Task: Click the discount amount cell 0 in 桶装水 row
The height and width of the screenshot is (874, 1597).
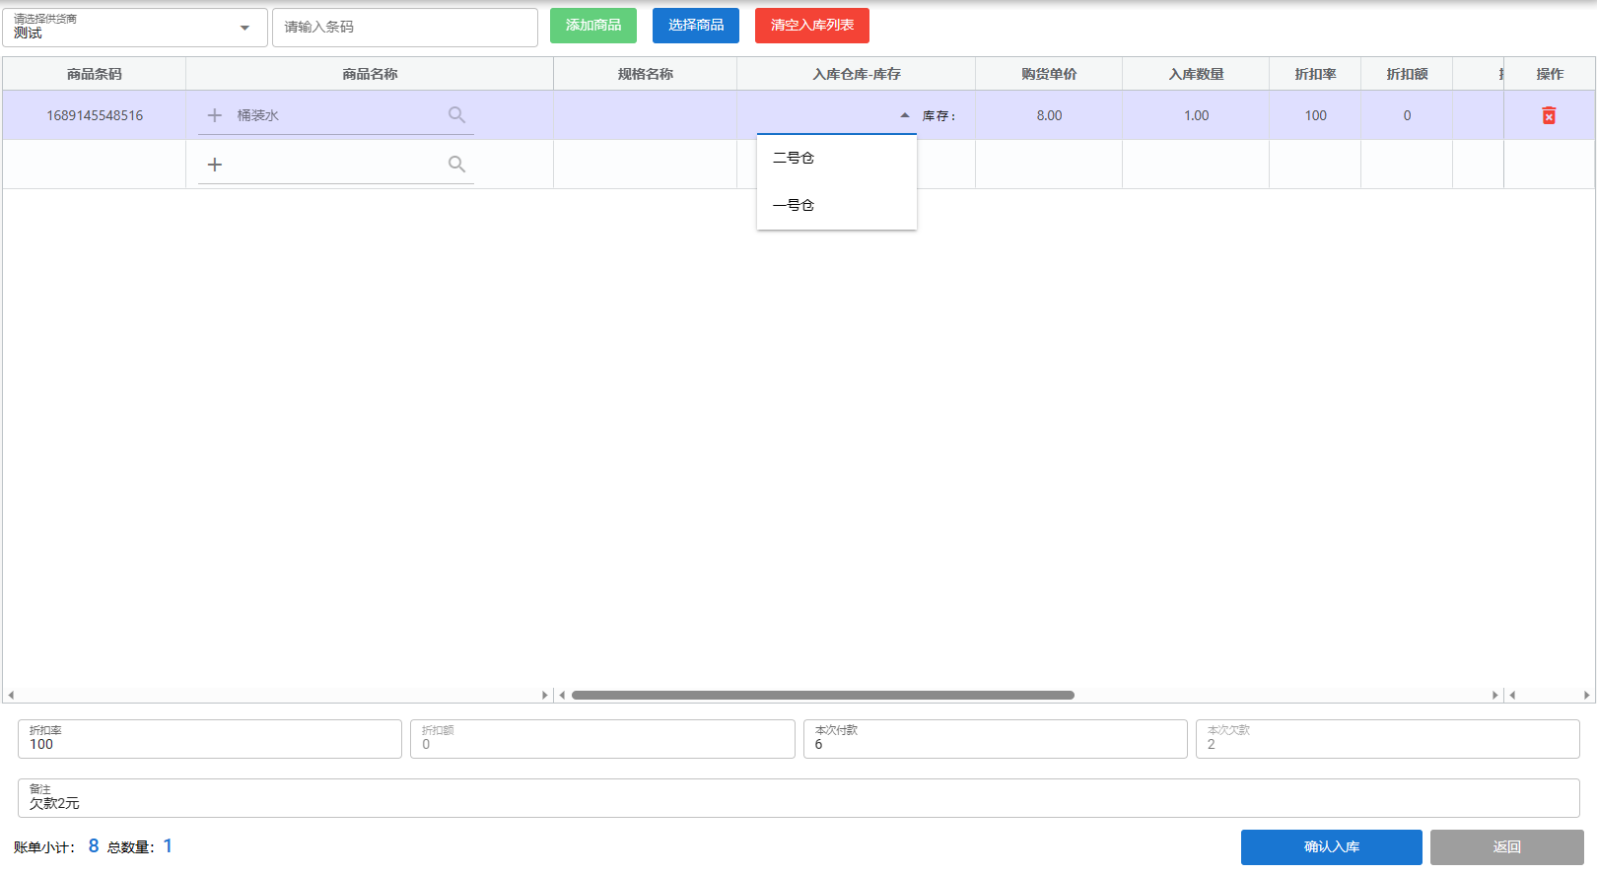Action: (x=1407, y=115)
